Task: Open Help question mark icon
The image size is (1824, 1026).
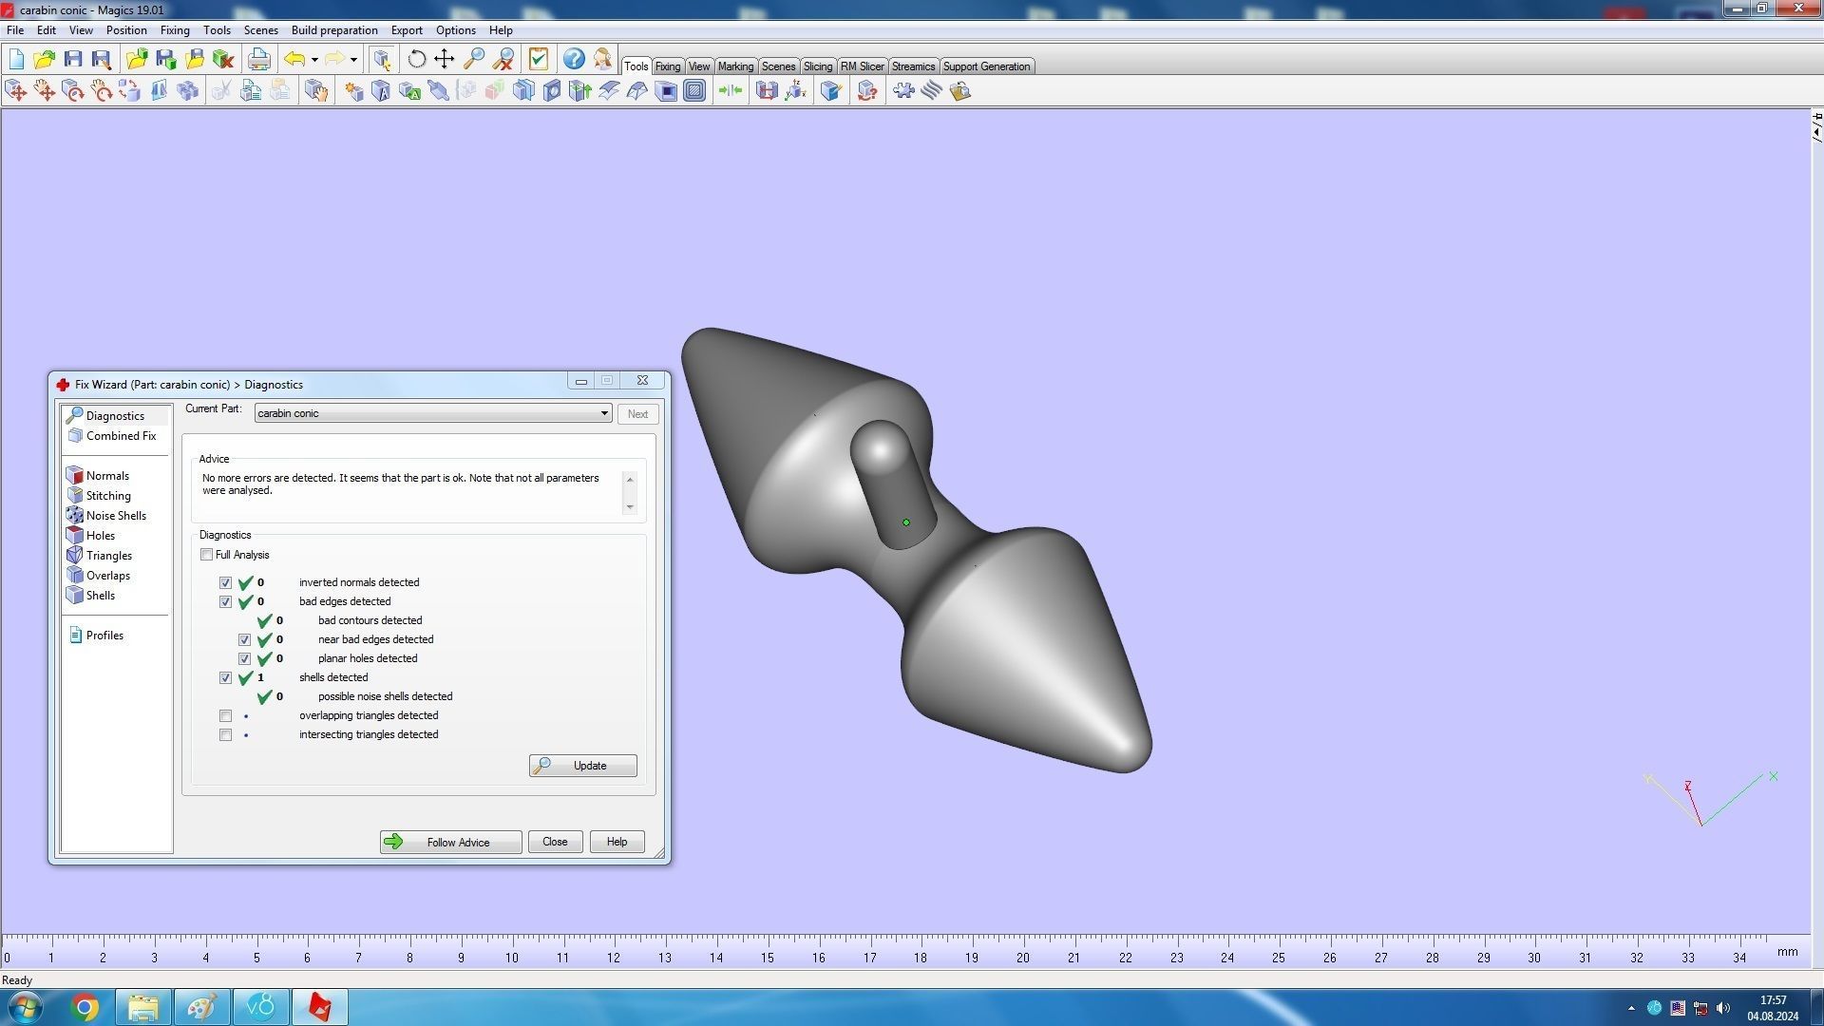Action: [x=574, y=59]
